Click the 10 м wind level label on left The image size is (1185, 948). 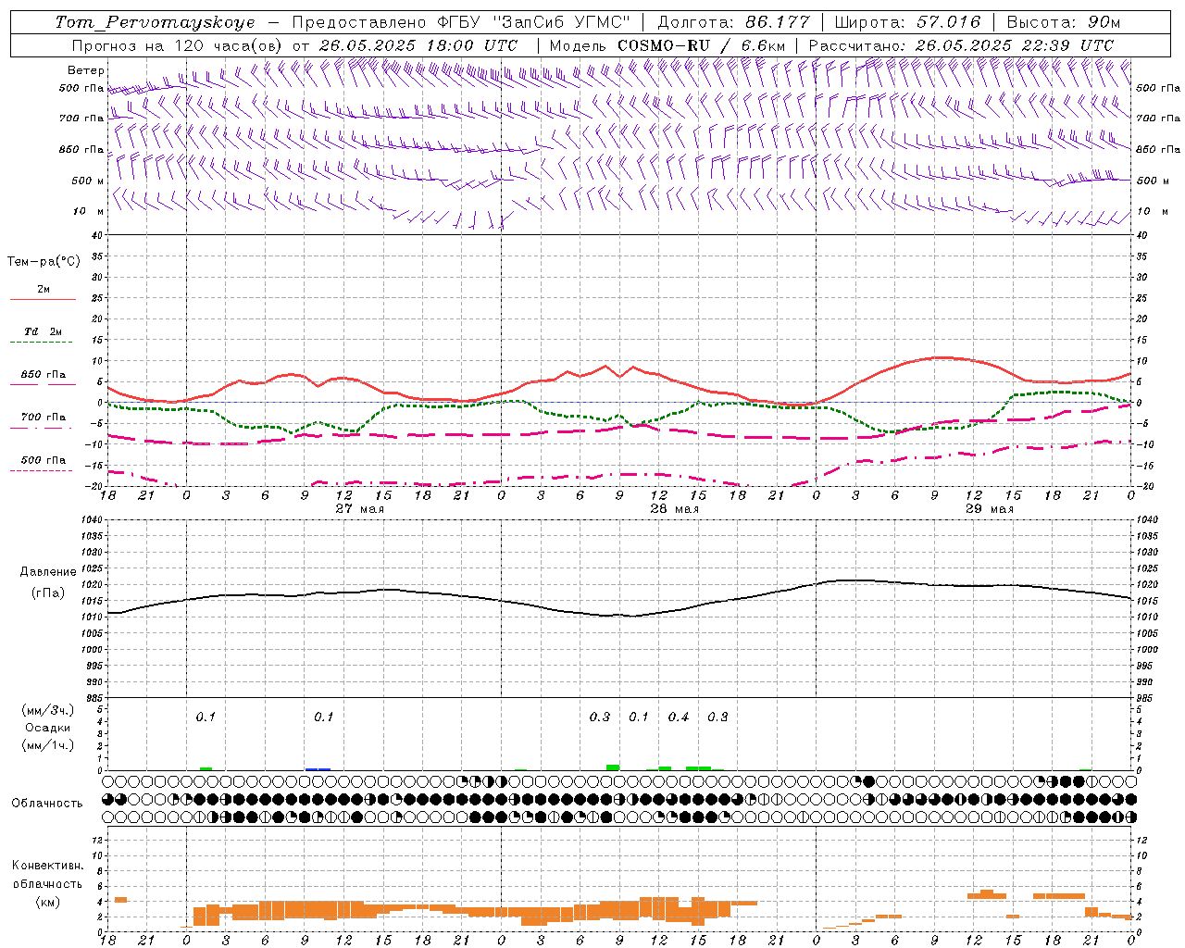89,212
